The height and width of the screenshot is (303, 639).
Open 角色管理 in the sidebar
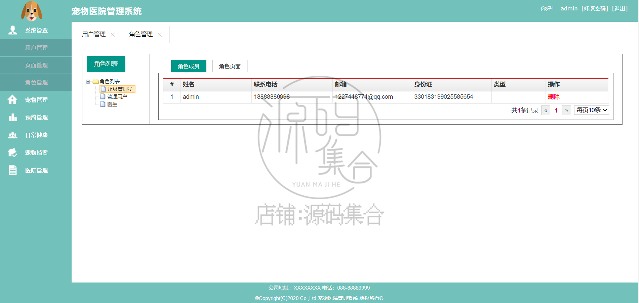click(x=36, y=82)
